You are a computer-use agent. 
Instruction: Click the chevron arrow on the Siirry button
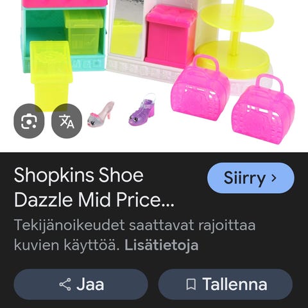[x=274, y=178]
